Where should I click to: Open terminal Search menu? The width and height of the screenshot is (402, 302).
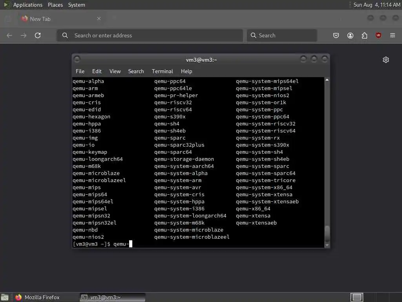pyautogui.click(x=136, y=72)
